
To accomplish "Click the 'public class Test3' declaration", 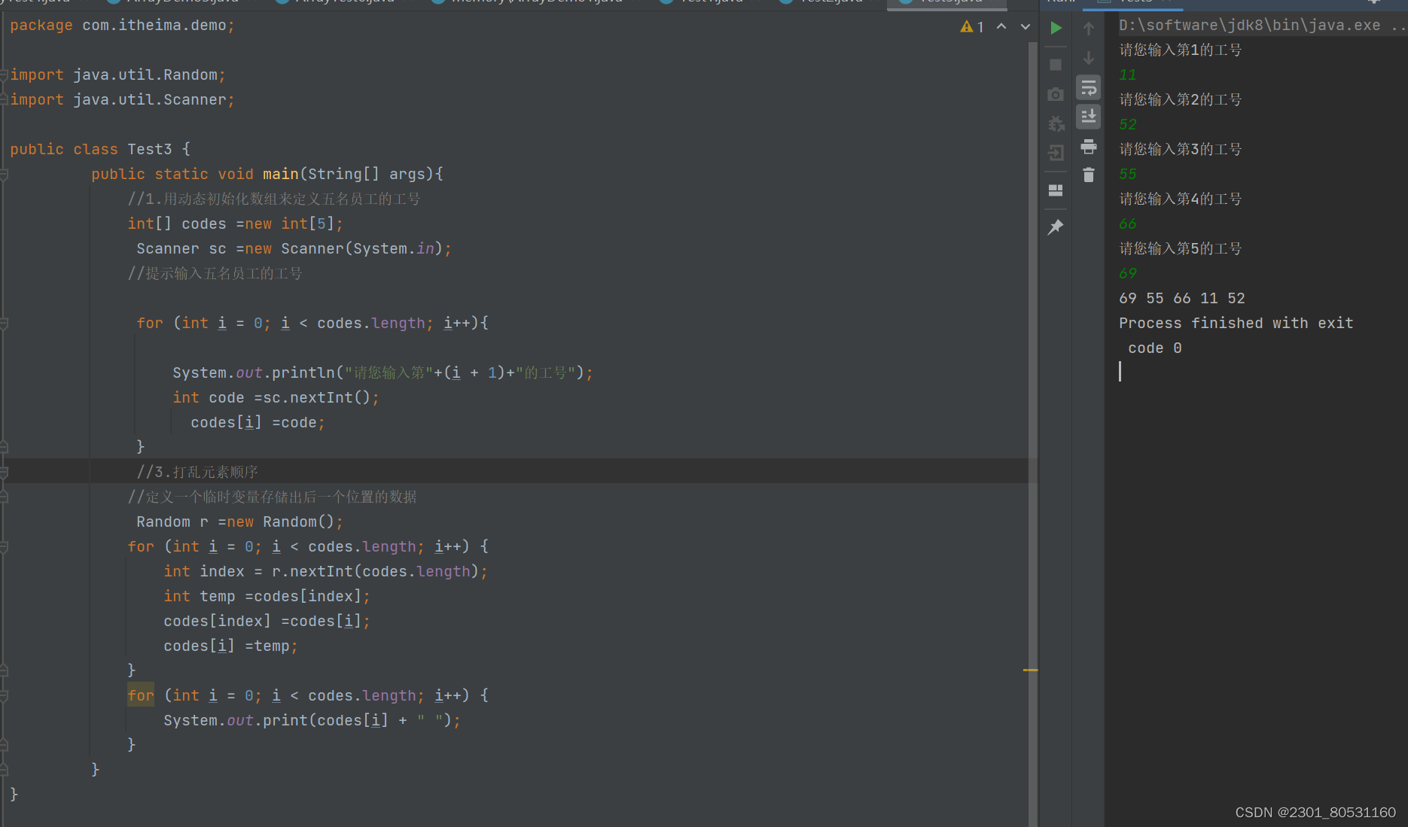I will (99, 150).
